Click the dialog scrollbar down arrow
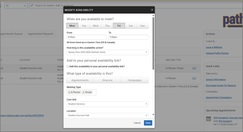 153,115
